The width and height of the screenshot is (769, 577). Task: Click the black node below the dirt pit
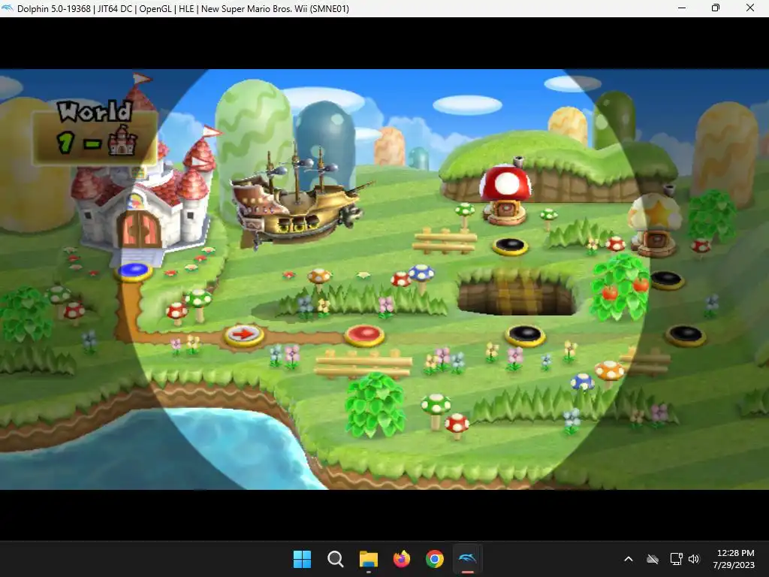[525, 336]
